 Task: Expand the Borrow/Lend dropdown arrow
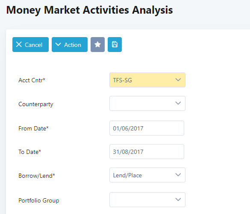click(x=178, y=175)
